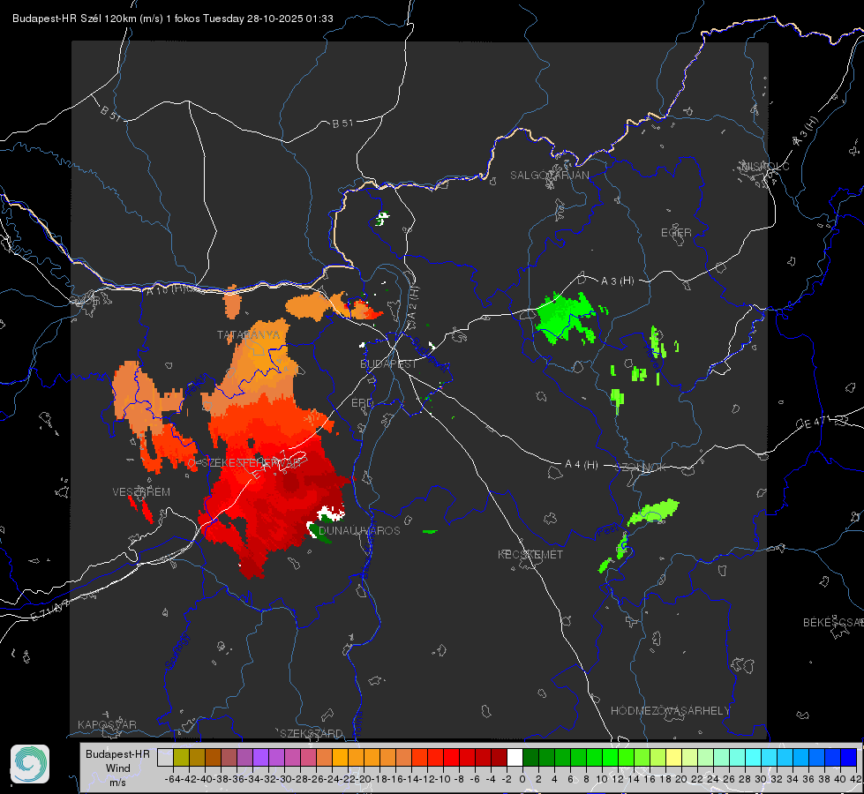The width and height of the screenshot is (864, 794).
Task: Select the olive swatch between -64 and -42
Action: click(181, 757)
